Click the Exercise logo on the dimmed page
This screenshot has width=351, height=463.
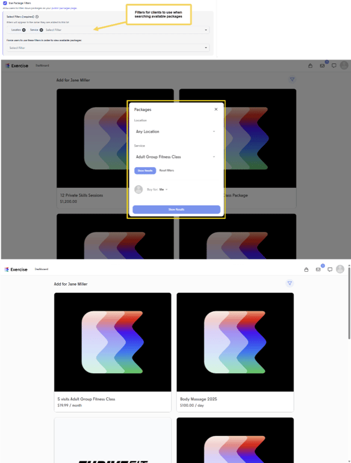tap(17, 66)
